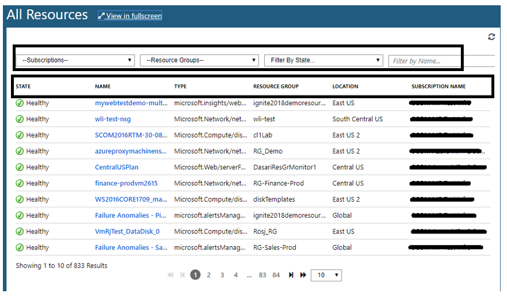Open the finance-prodvm2615 resource link
This screenshot has width=507, height=297.
[x=126, y=183]
